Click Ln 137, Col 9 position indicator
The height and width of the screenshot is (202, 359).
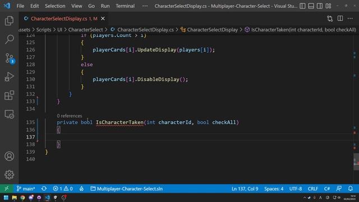[245, 189]
